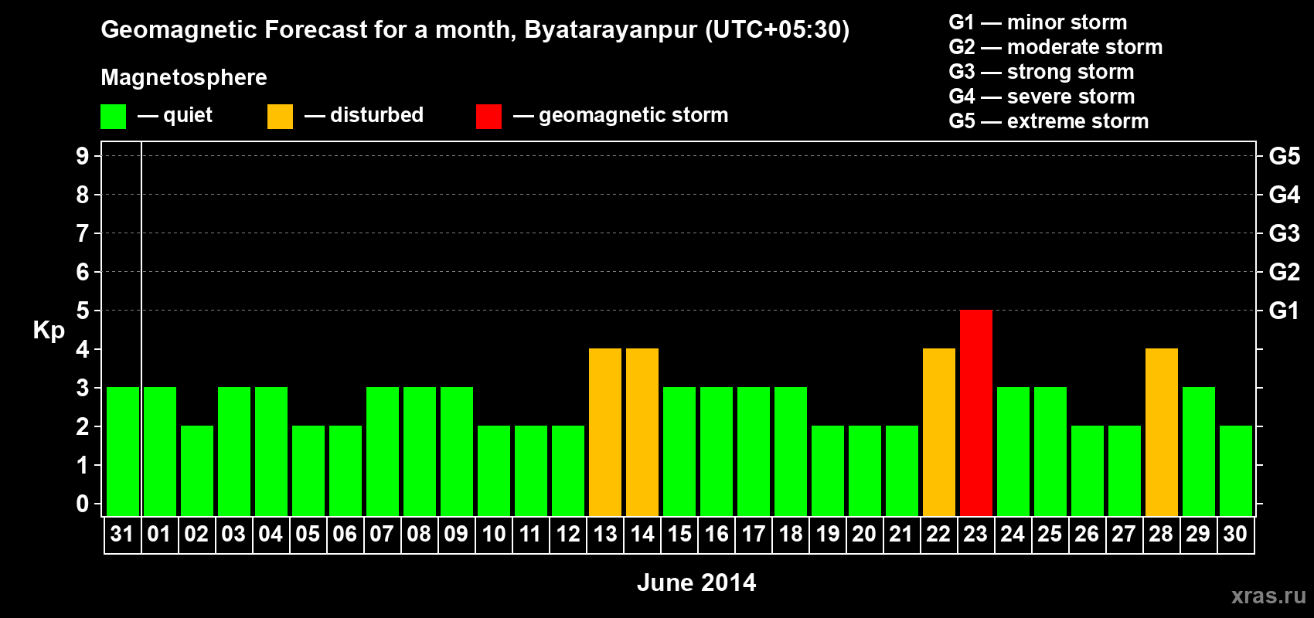Select the green bar for day 31
This screenshot has height=618, width=1314.
click(x=123, y=451)
